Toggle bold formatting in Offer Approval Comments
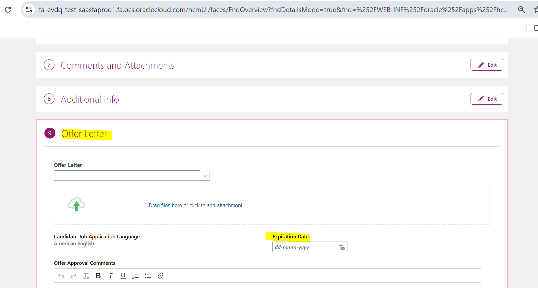Screen dimensions: 538x288 pyautogui.click(x=98, y=276)
